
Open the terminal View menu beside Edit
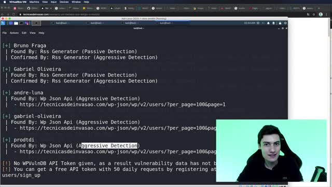tap(33, 33)
